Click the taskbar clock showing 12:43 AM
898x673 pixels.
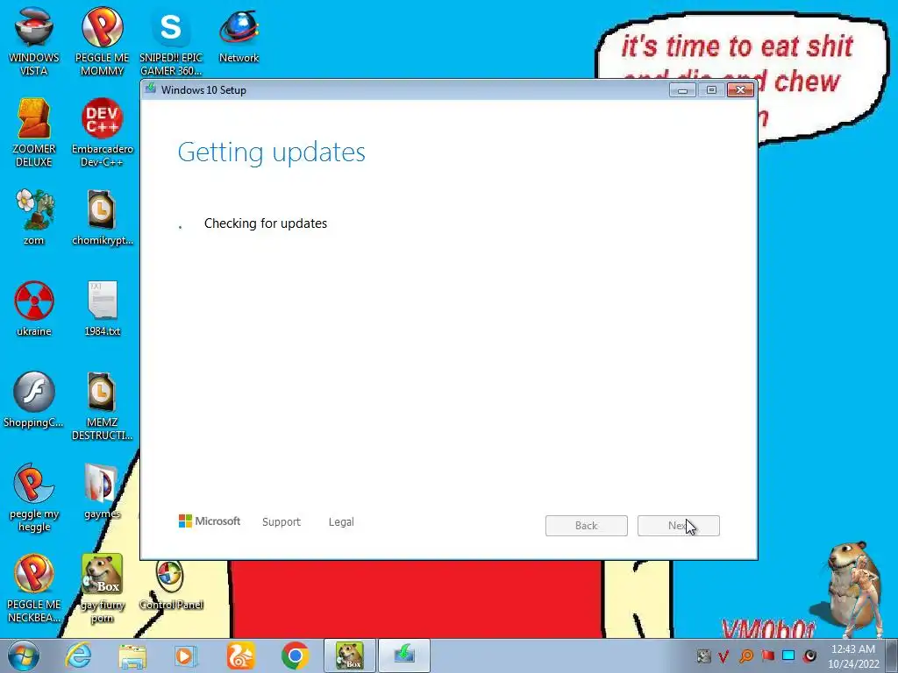pos(853,655)
